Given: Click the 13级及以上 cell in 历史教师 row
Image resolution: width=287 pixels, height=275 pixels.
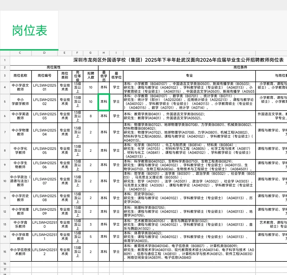Looking at the screenshot, I should [77, 198].
